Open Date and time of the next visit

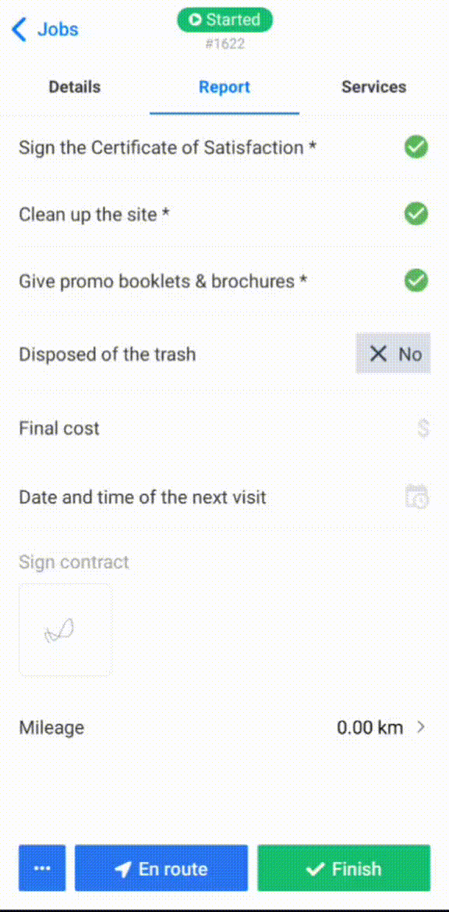(x=224, y=497)
